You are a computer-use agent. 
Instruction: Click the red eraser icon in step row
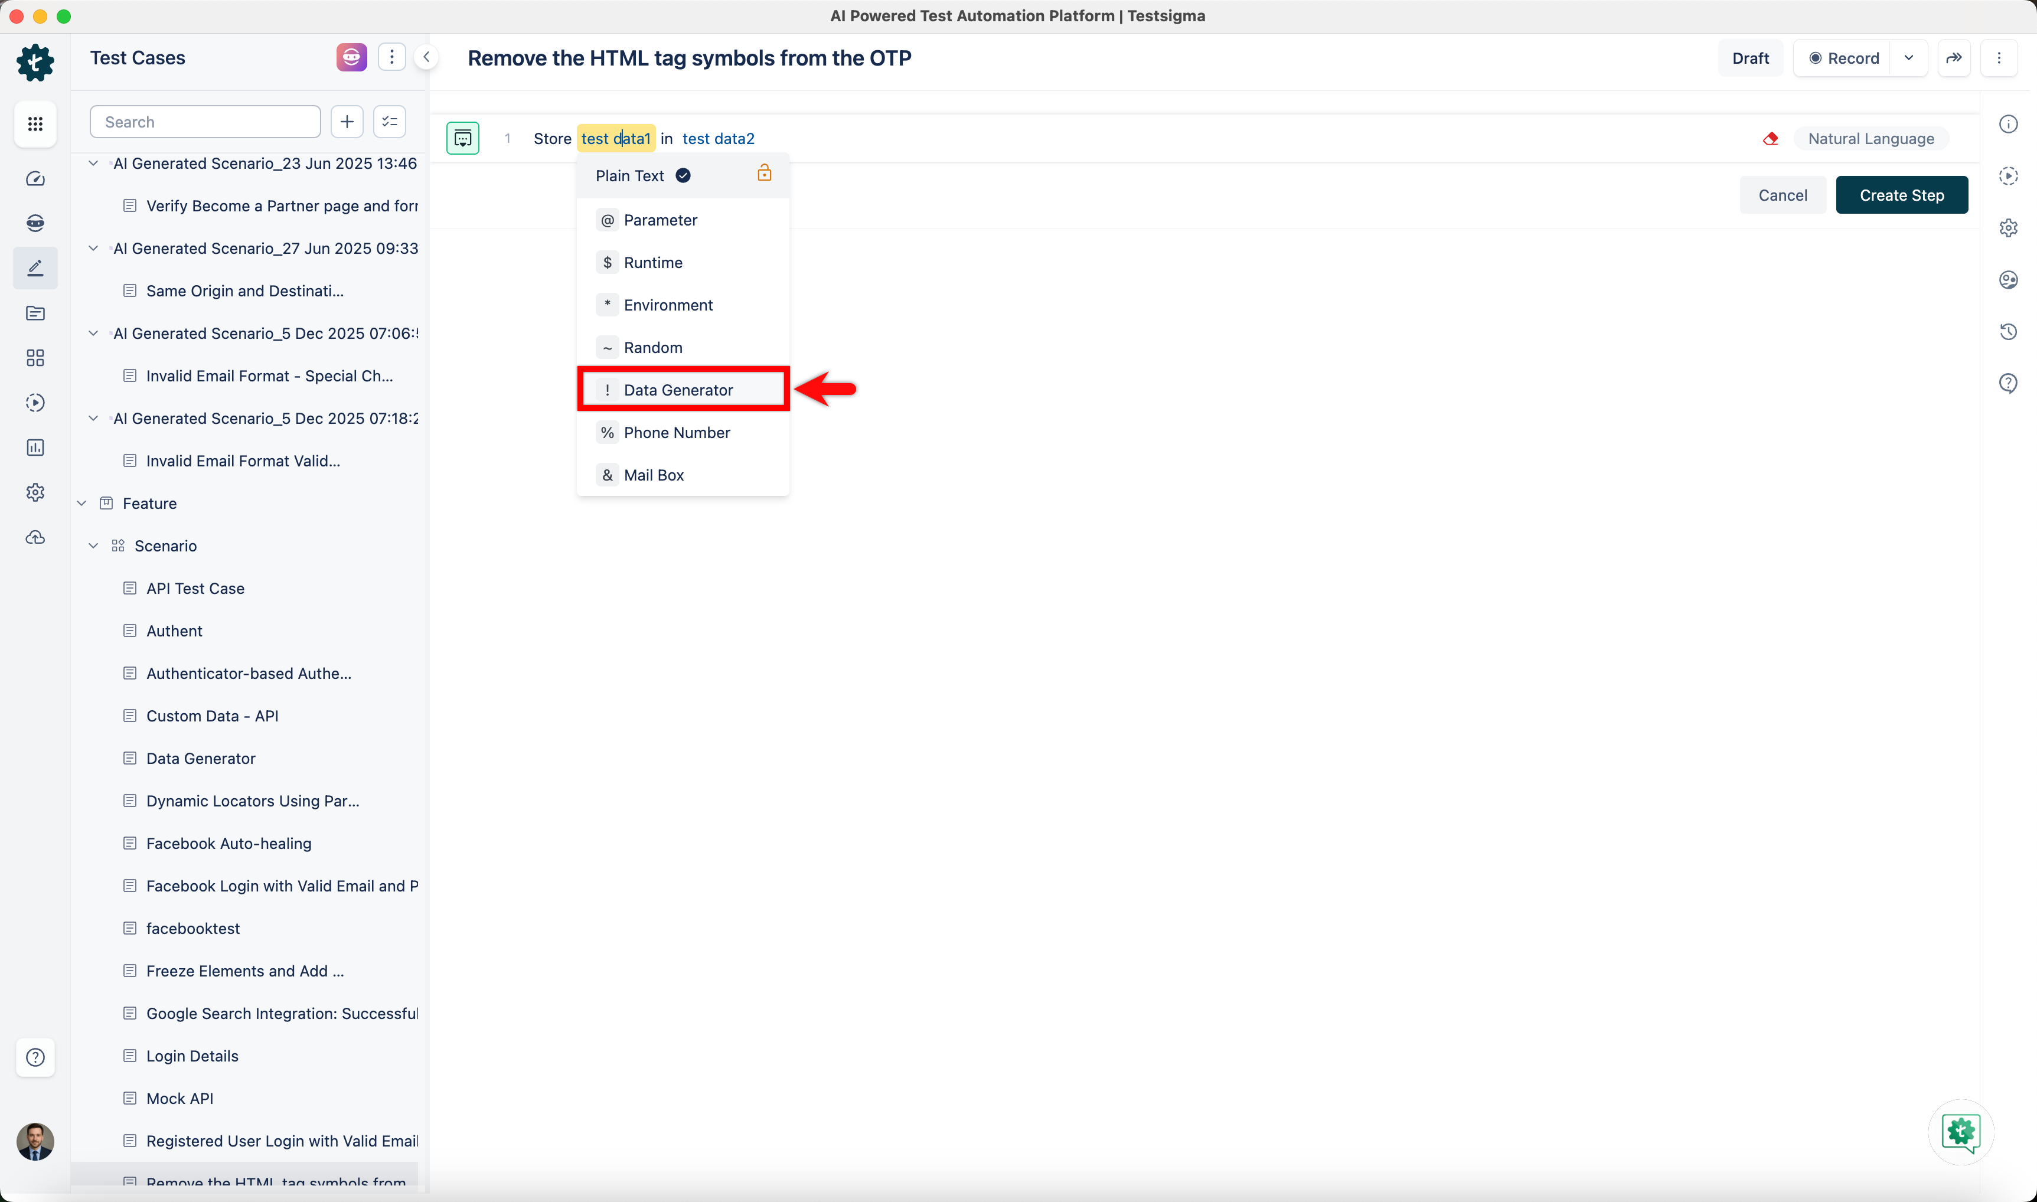pyautogui.click(x=1771, y=139)
